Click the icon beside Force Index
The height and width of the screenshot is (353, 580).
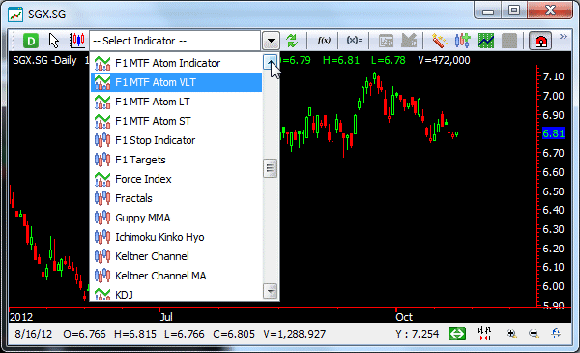(102, 179)
